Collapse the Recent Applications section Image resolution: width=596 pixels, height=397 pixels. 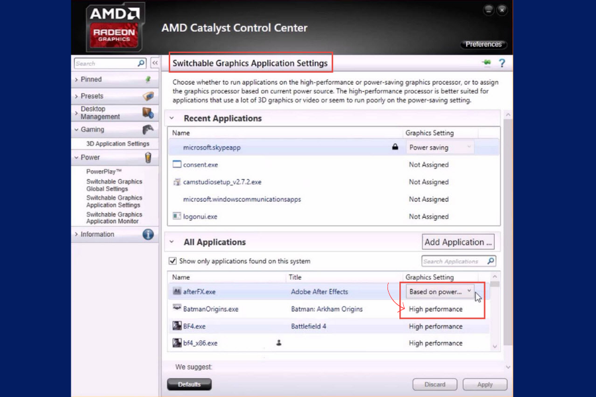[172, 118]
